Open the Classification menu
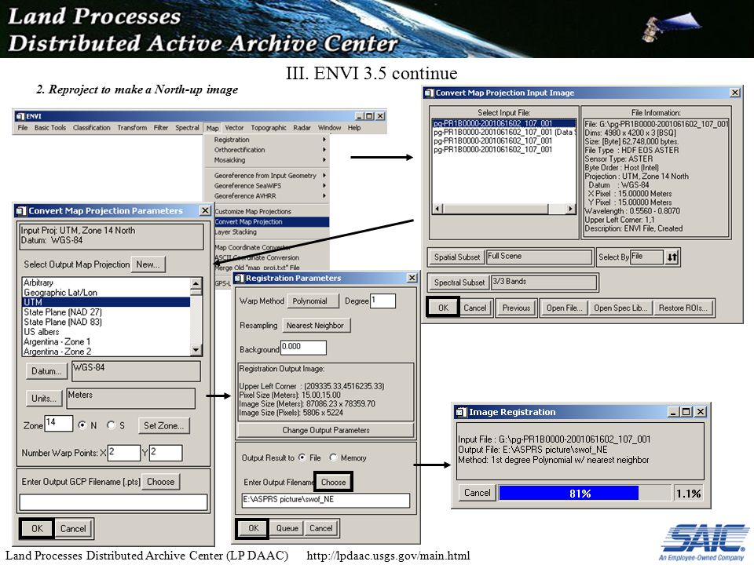754x565 pixels. pos(91,128)
